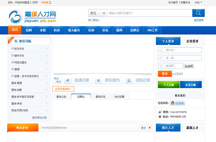This screenshot has width=216, height=142.
Task: Click the 设为首页 link
Action: [x=173, y=3]
